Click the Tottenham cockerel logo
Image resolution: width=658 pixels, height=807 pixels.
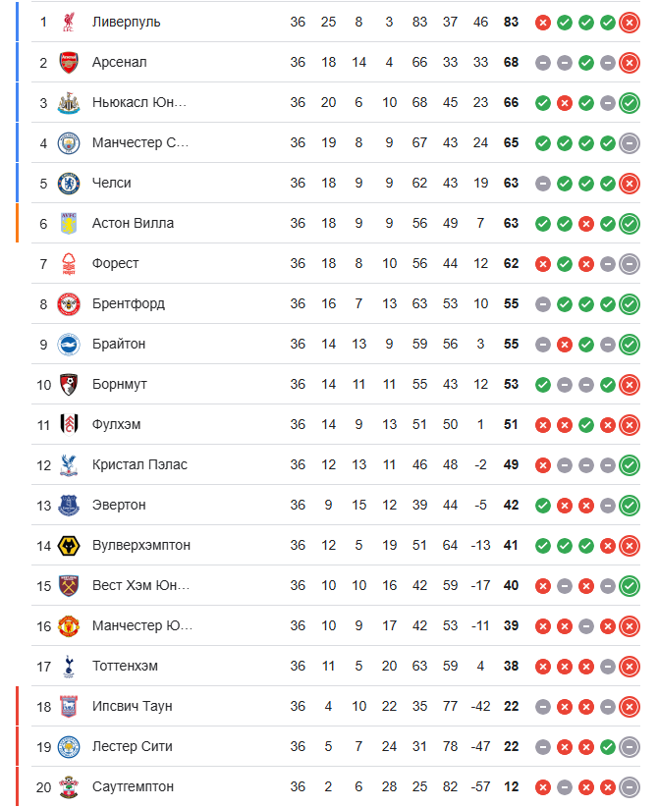69,666
